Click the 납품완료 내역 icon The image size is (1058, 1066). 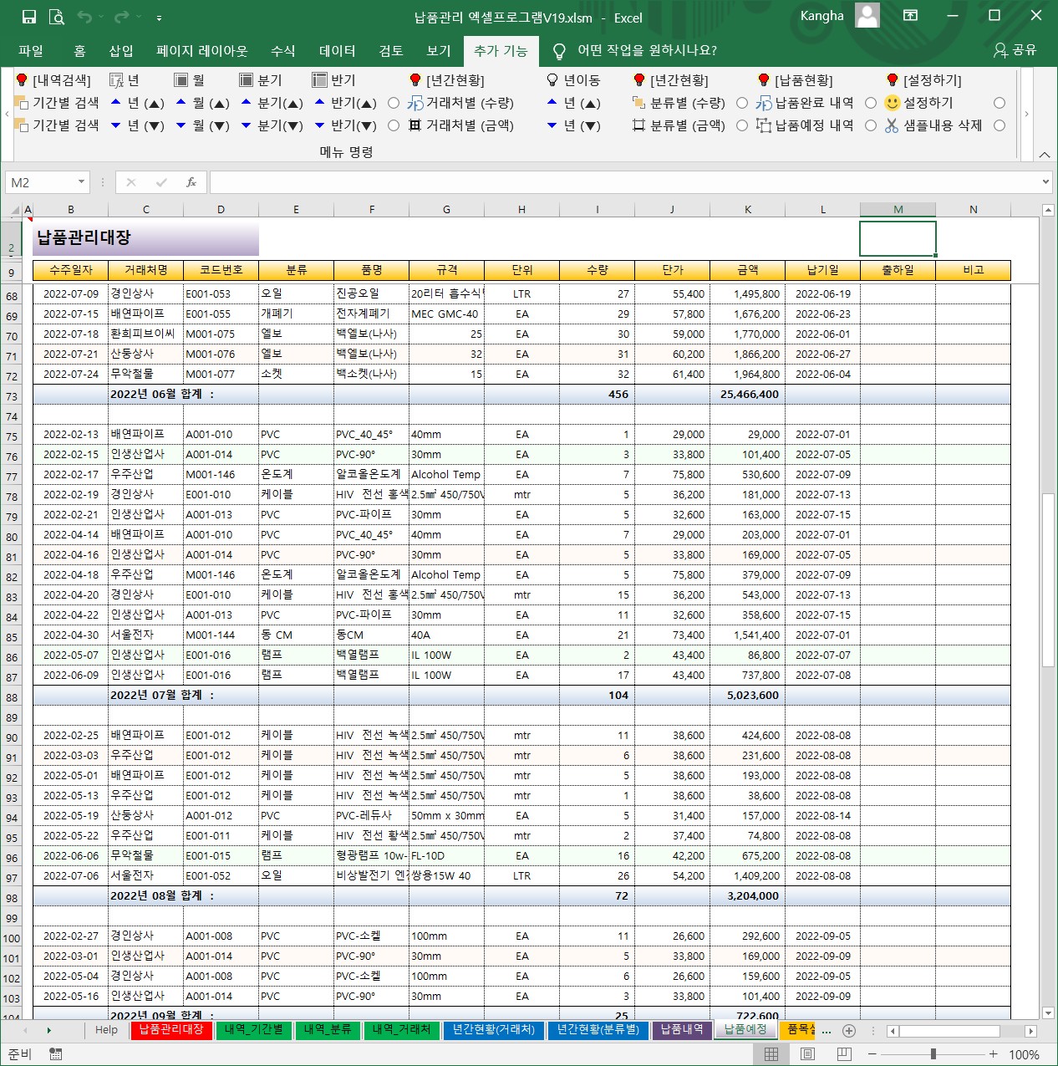pyautogui.click(x=763, y=103)
